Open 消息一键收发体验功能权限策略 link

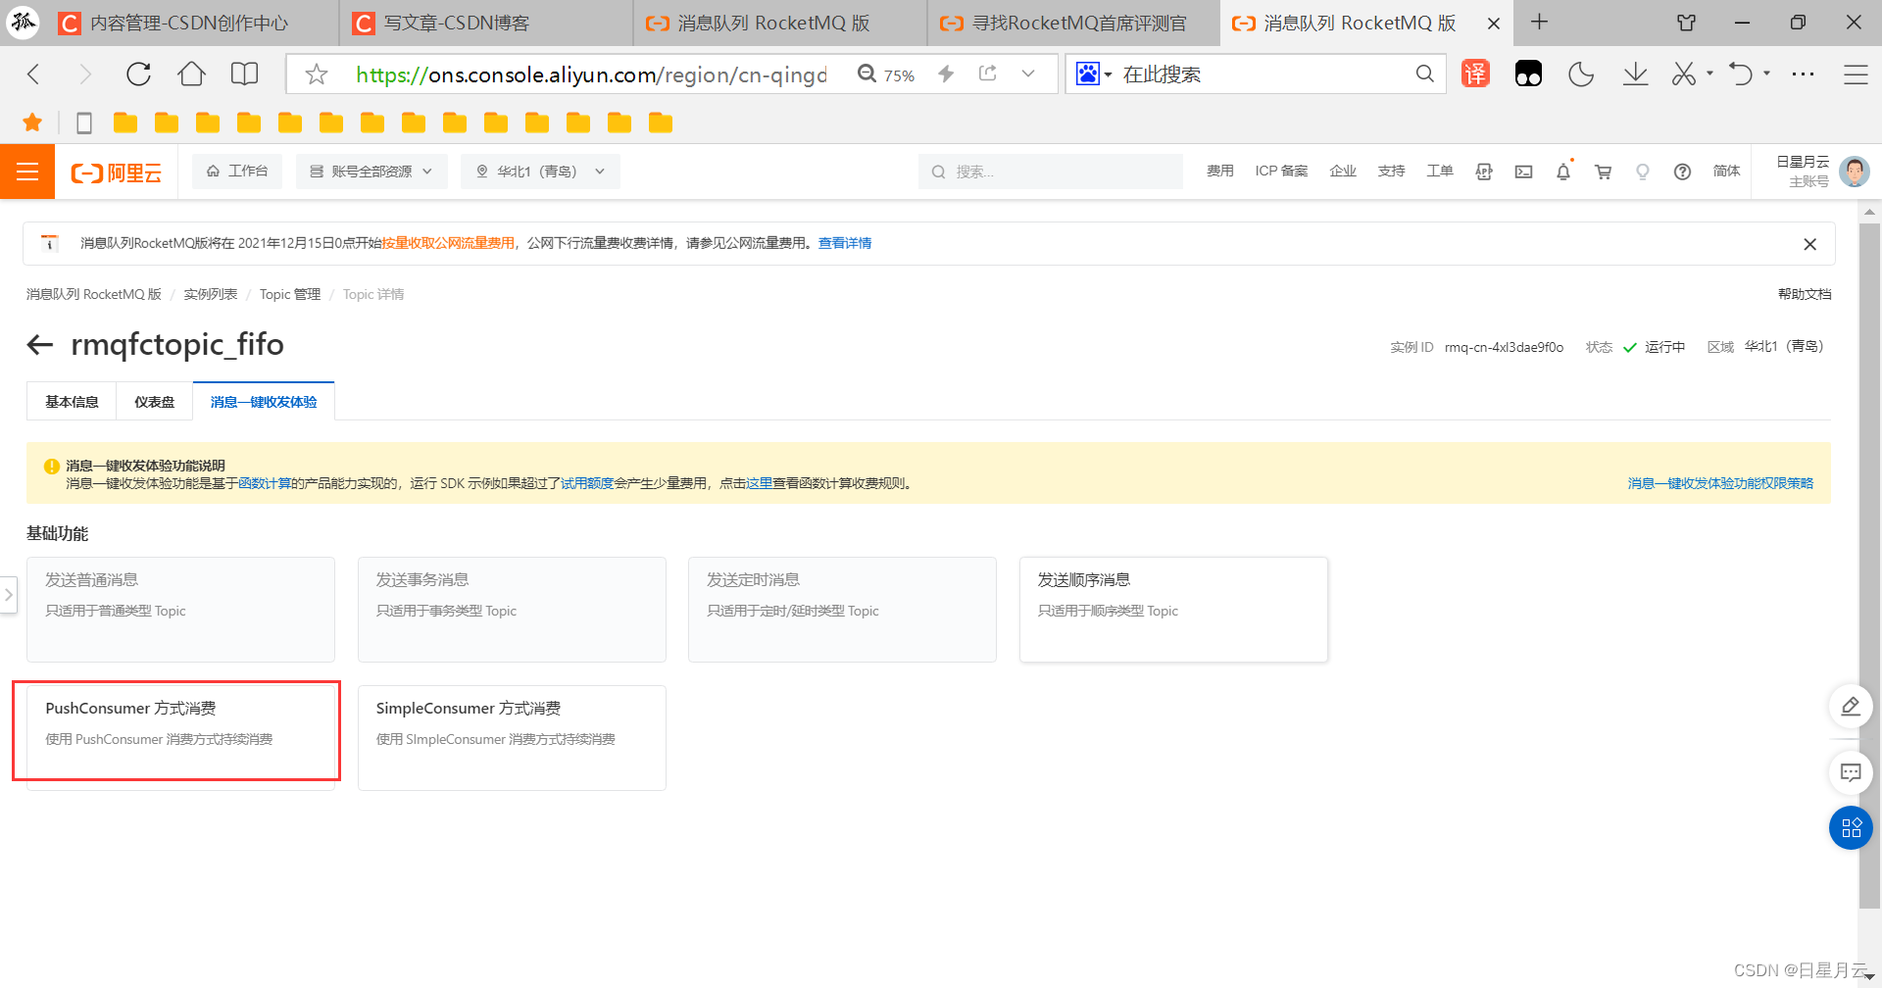[1720, 483]
